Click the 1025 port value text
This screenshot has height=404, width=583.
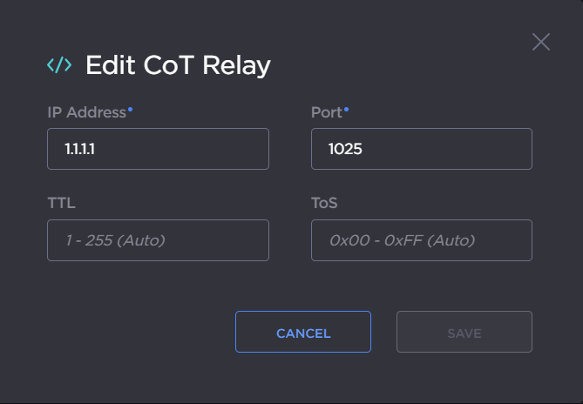click(x=345, y=150)
